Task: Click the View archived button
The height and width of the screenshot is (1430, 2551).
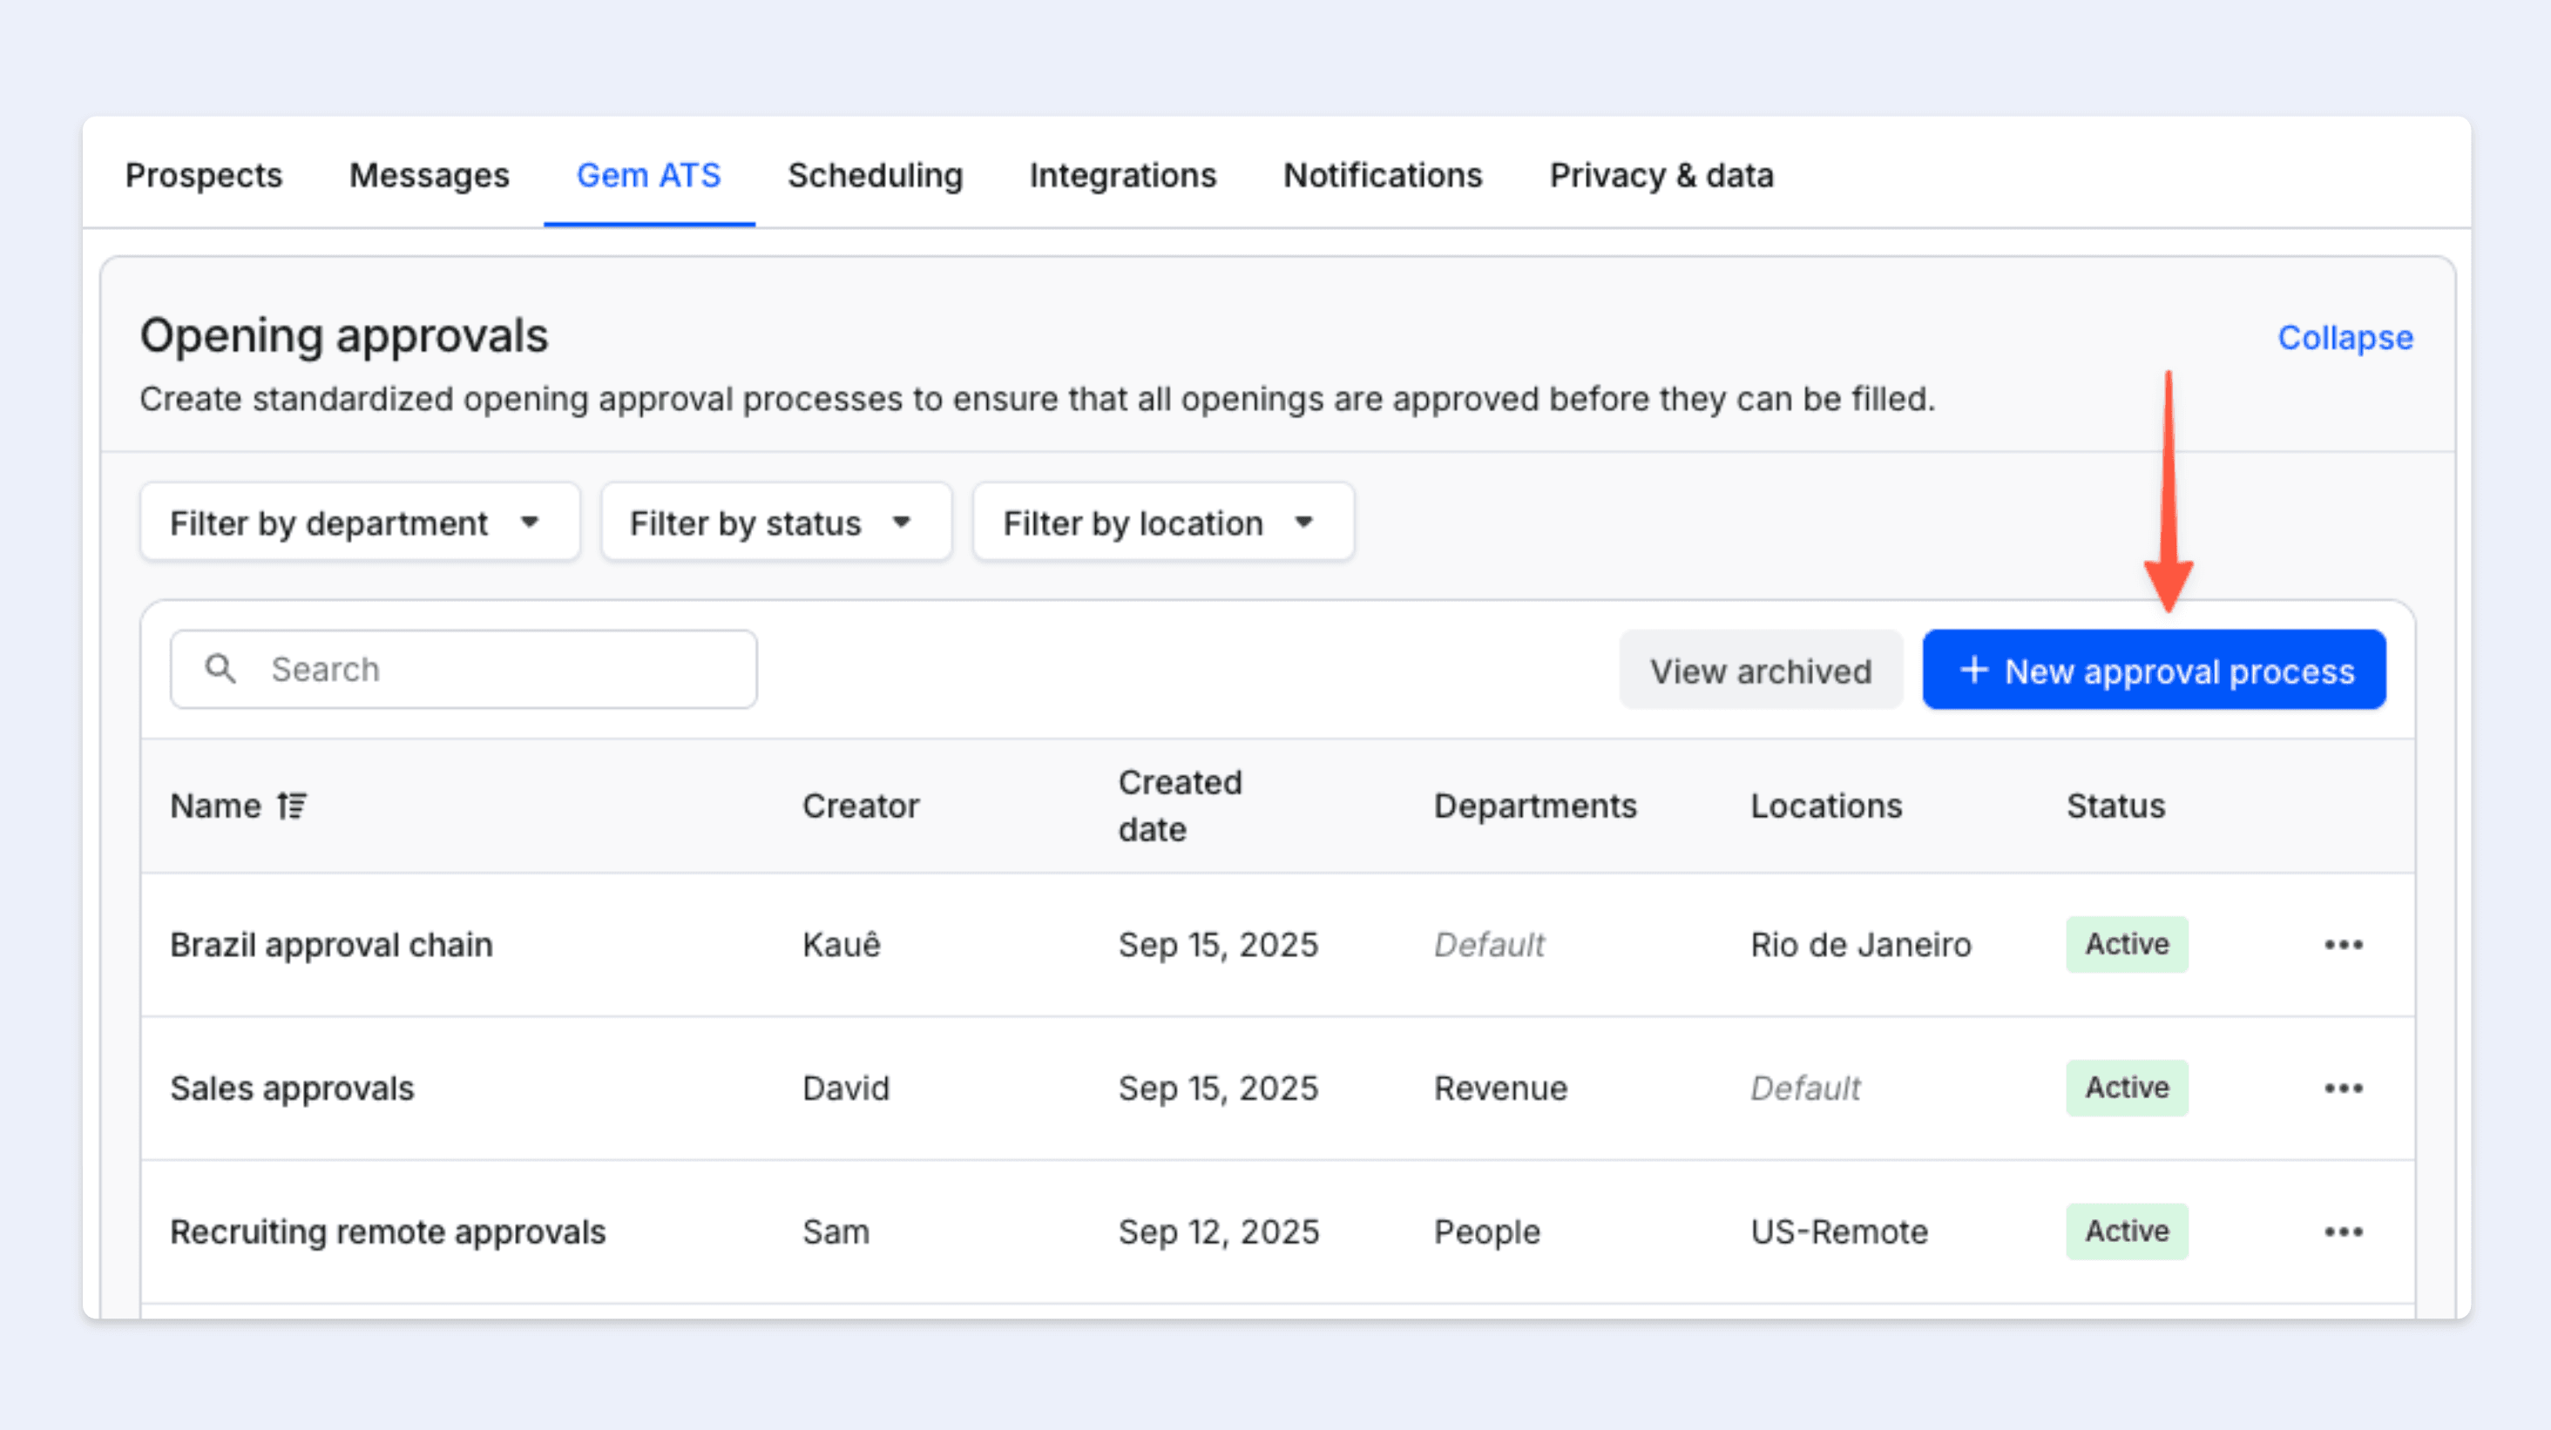Action: click(1760, 671)
